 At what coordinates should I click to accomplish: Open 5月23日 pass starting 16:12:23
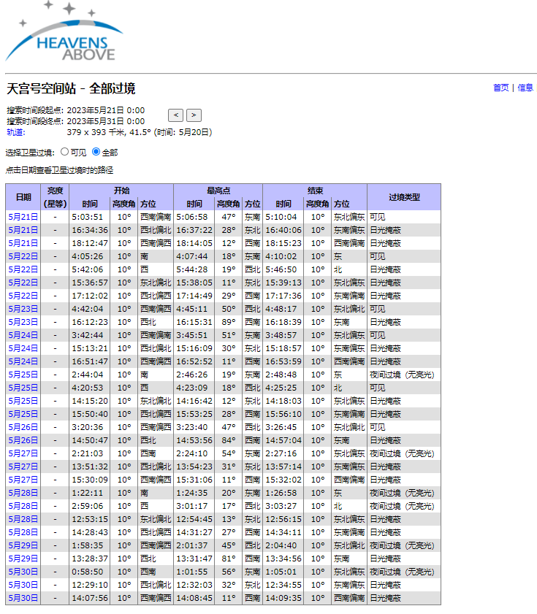click(23, 322)
